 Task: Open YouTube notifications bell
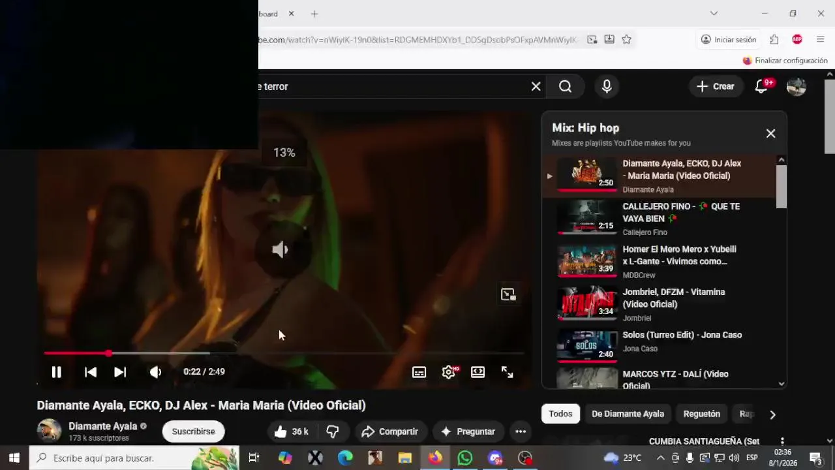[761, 86]
